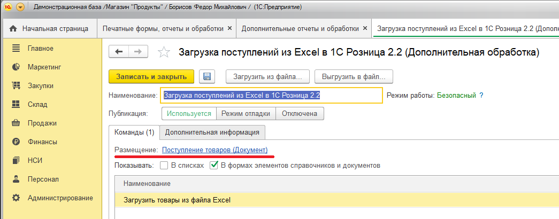The image size is (559, 219).
Task: Open the Продажи section
Action: click(42, 123)
